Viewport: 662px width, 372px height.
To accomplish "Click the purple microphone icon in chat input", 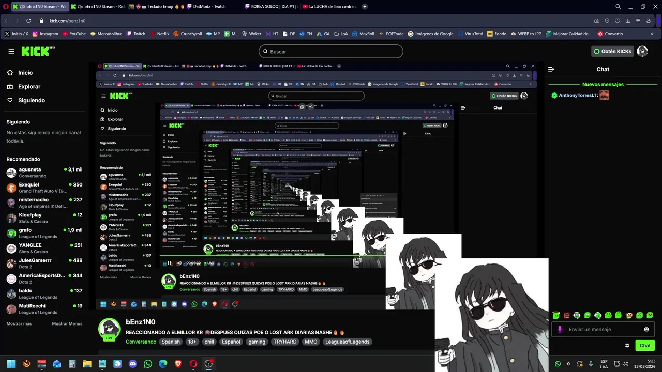I will pos(559,329).
